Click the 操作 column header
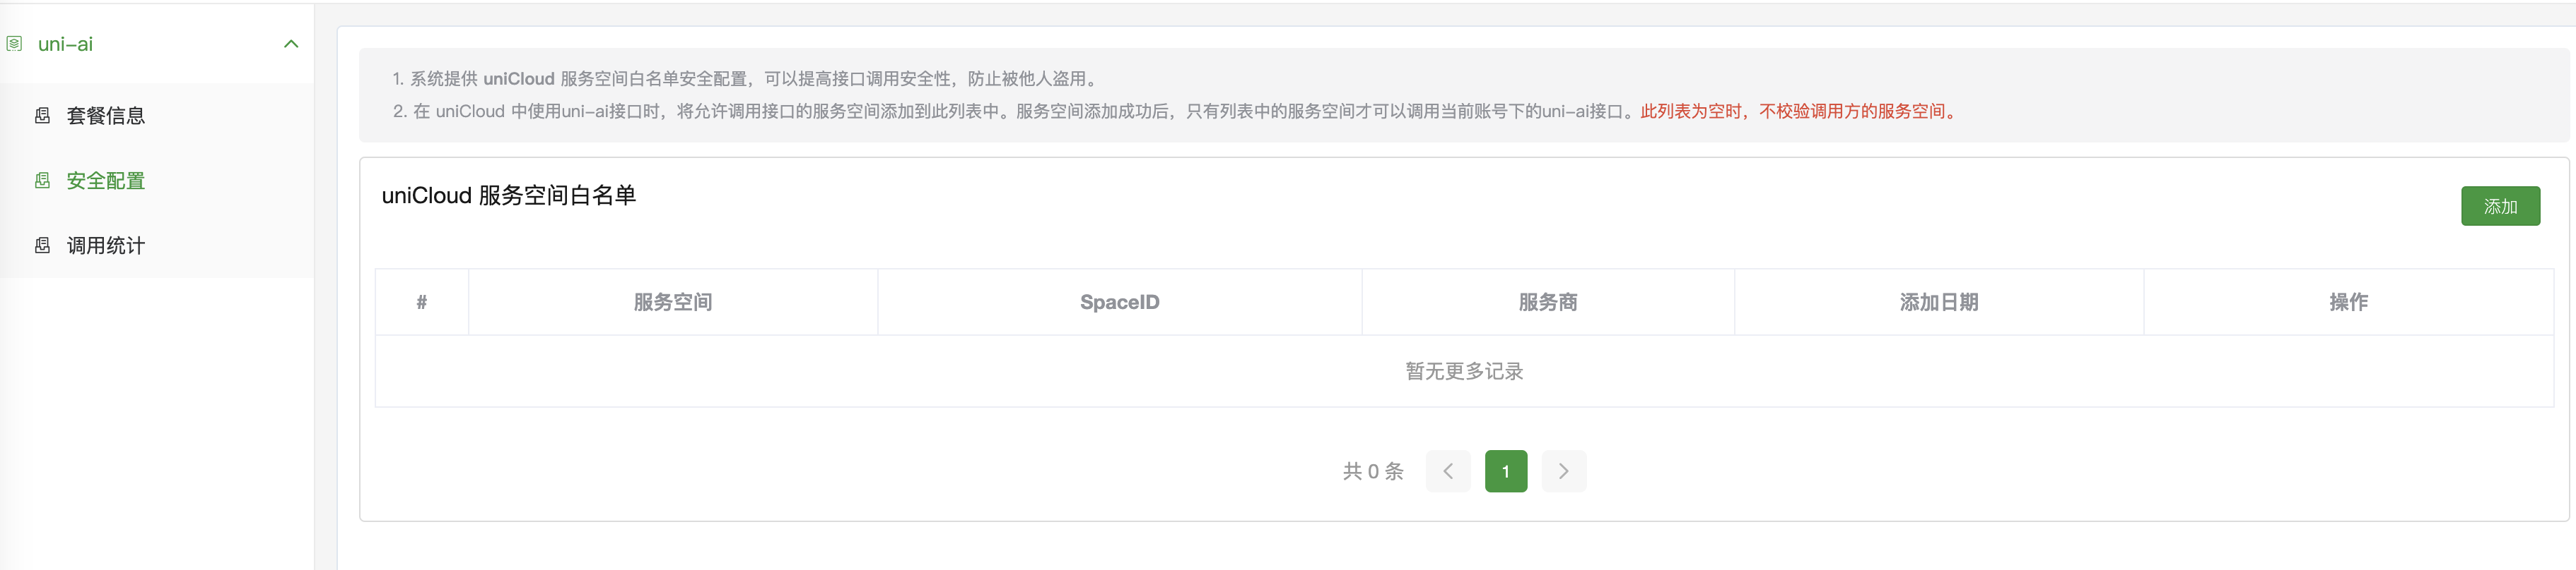2576x570 pixels. coord(2348,301)
